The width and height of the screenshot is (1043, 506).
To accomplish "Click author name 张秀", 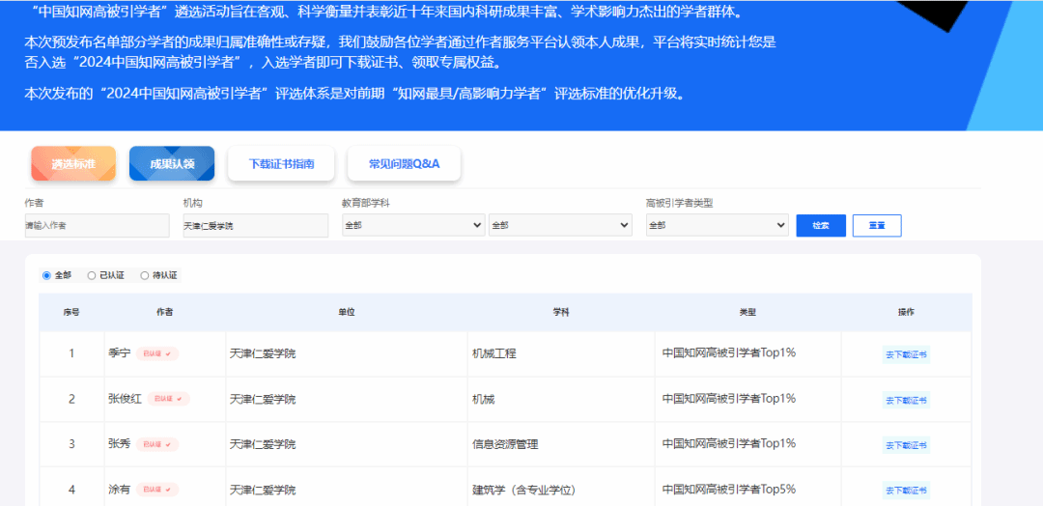I will (119, 444).
